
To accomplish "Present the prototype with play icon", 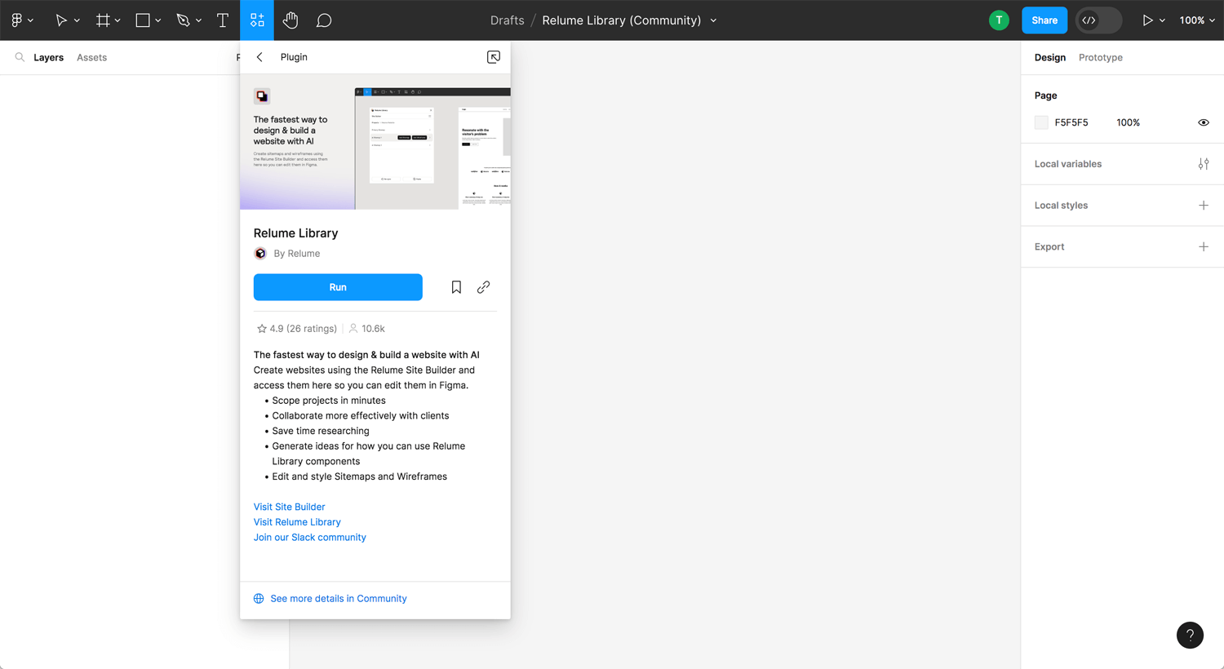I will pyautogui.click(x=1147, y=20).
